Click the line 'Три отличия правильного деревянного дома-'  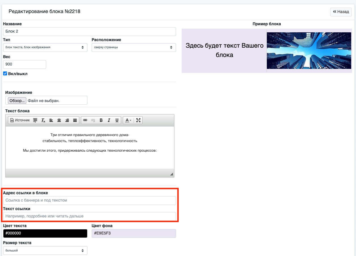pos(90,135)
